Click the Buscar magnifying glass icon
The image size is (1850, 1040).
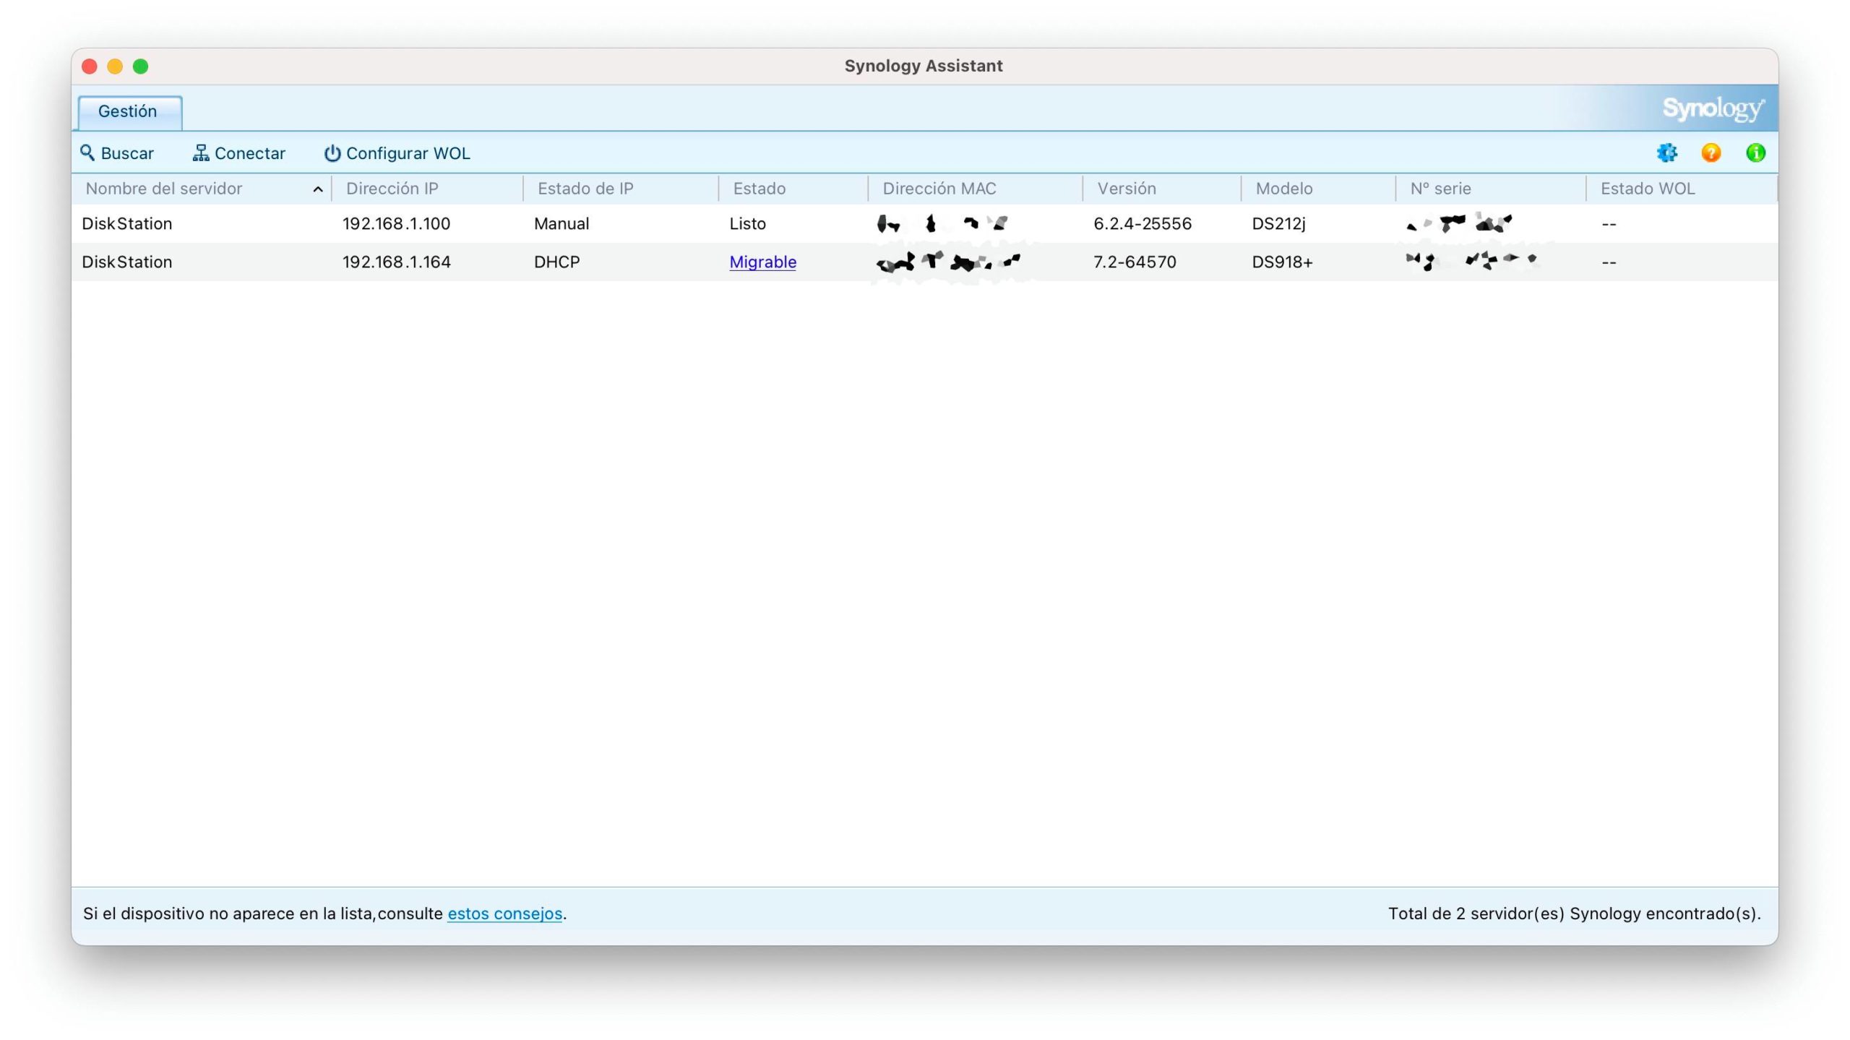[x=87, y=152]
